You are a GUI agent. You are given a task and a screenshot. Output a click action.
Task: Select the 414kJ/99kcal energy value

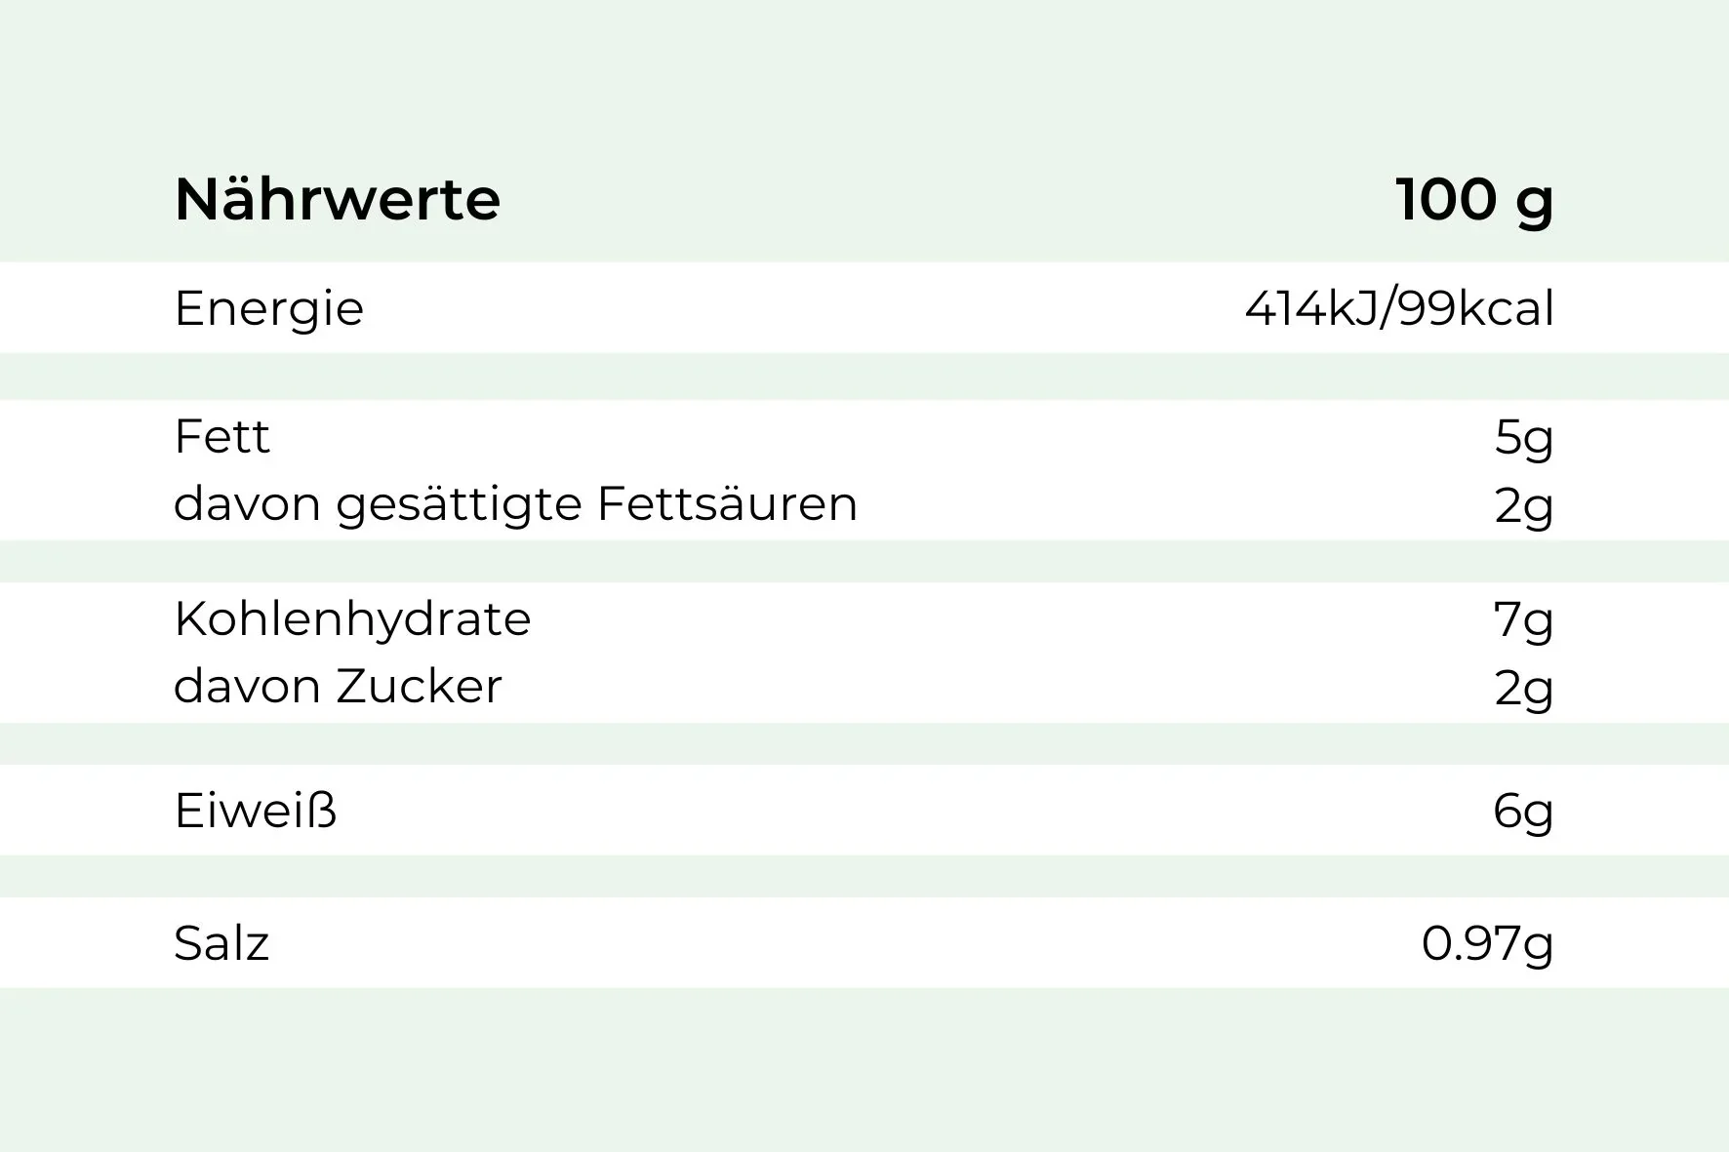click(x=1398, y=309)
